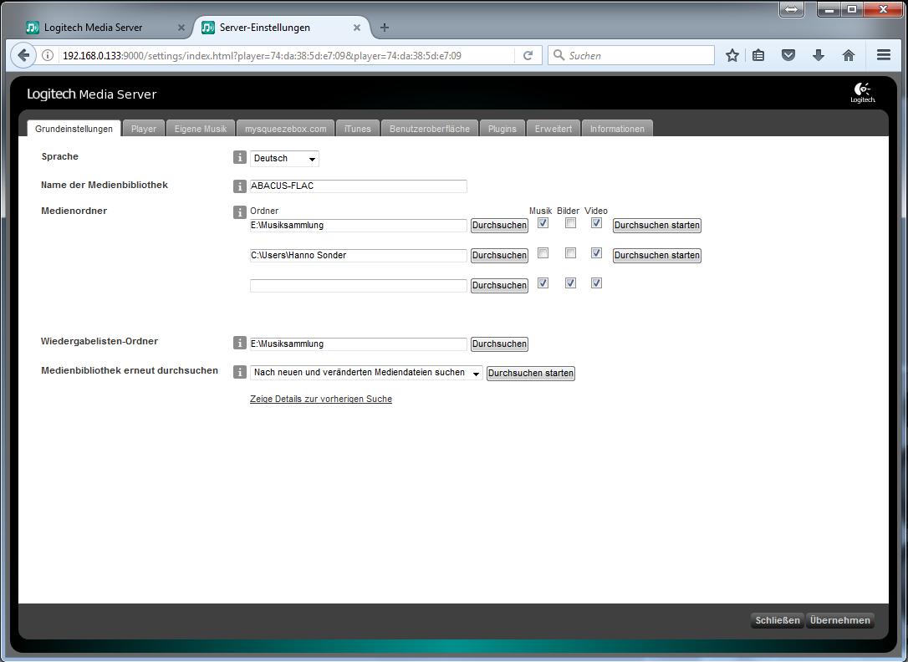Start scan of C:\Users\Hanno Sonder folder

(x=656, y=255)
